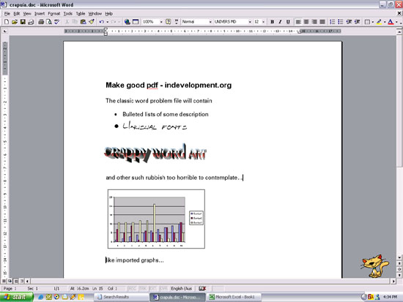403x302 pixels.
Task: Click the horizontal scrollbar right arrow
Action: coord(393,282)
